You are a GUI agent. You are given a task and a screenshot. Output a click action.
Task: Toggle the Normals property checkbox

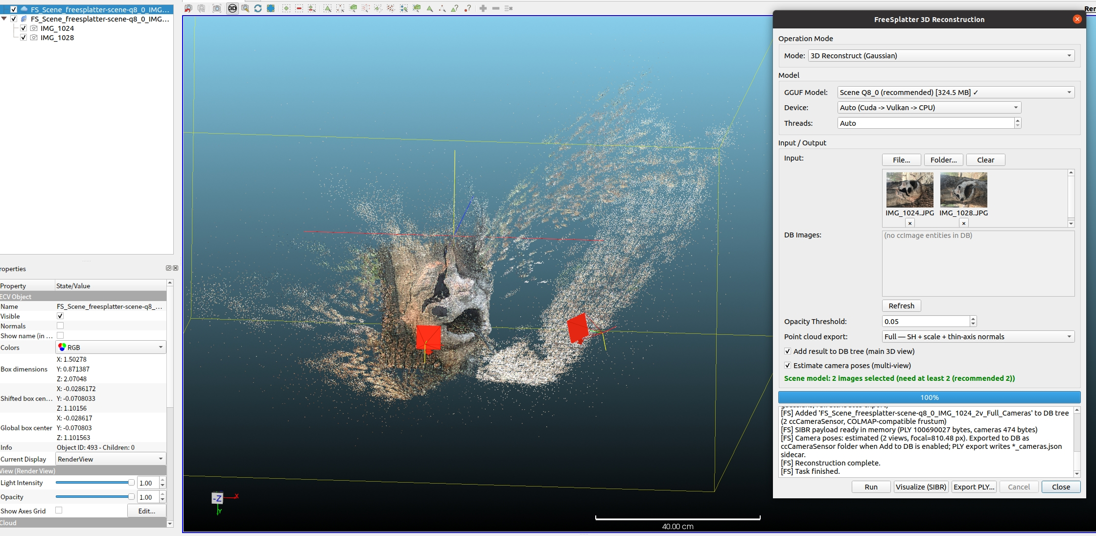[60, 326]
